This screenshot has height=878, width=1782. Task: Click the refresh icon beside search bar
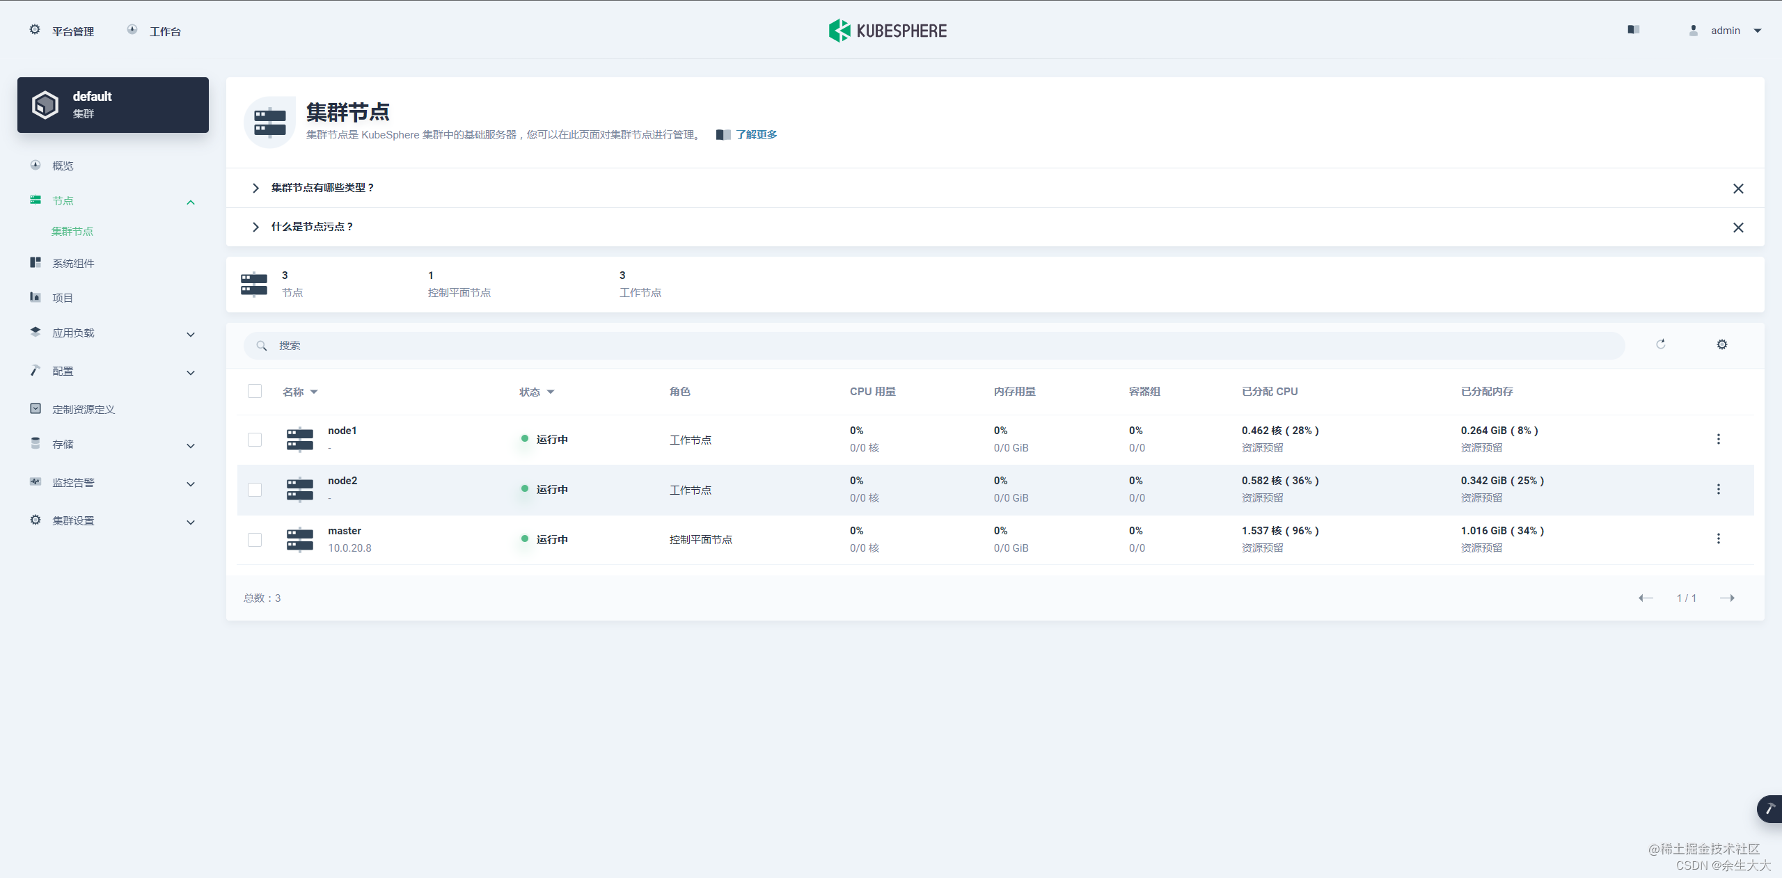1660,344
